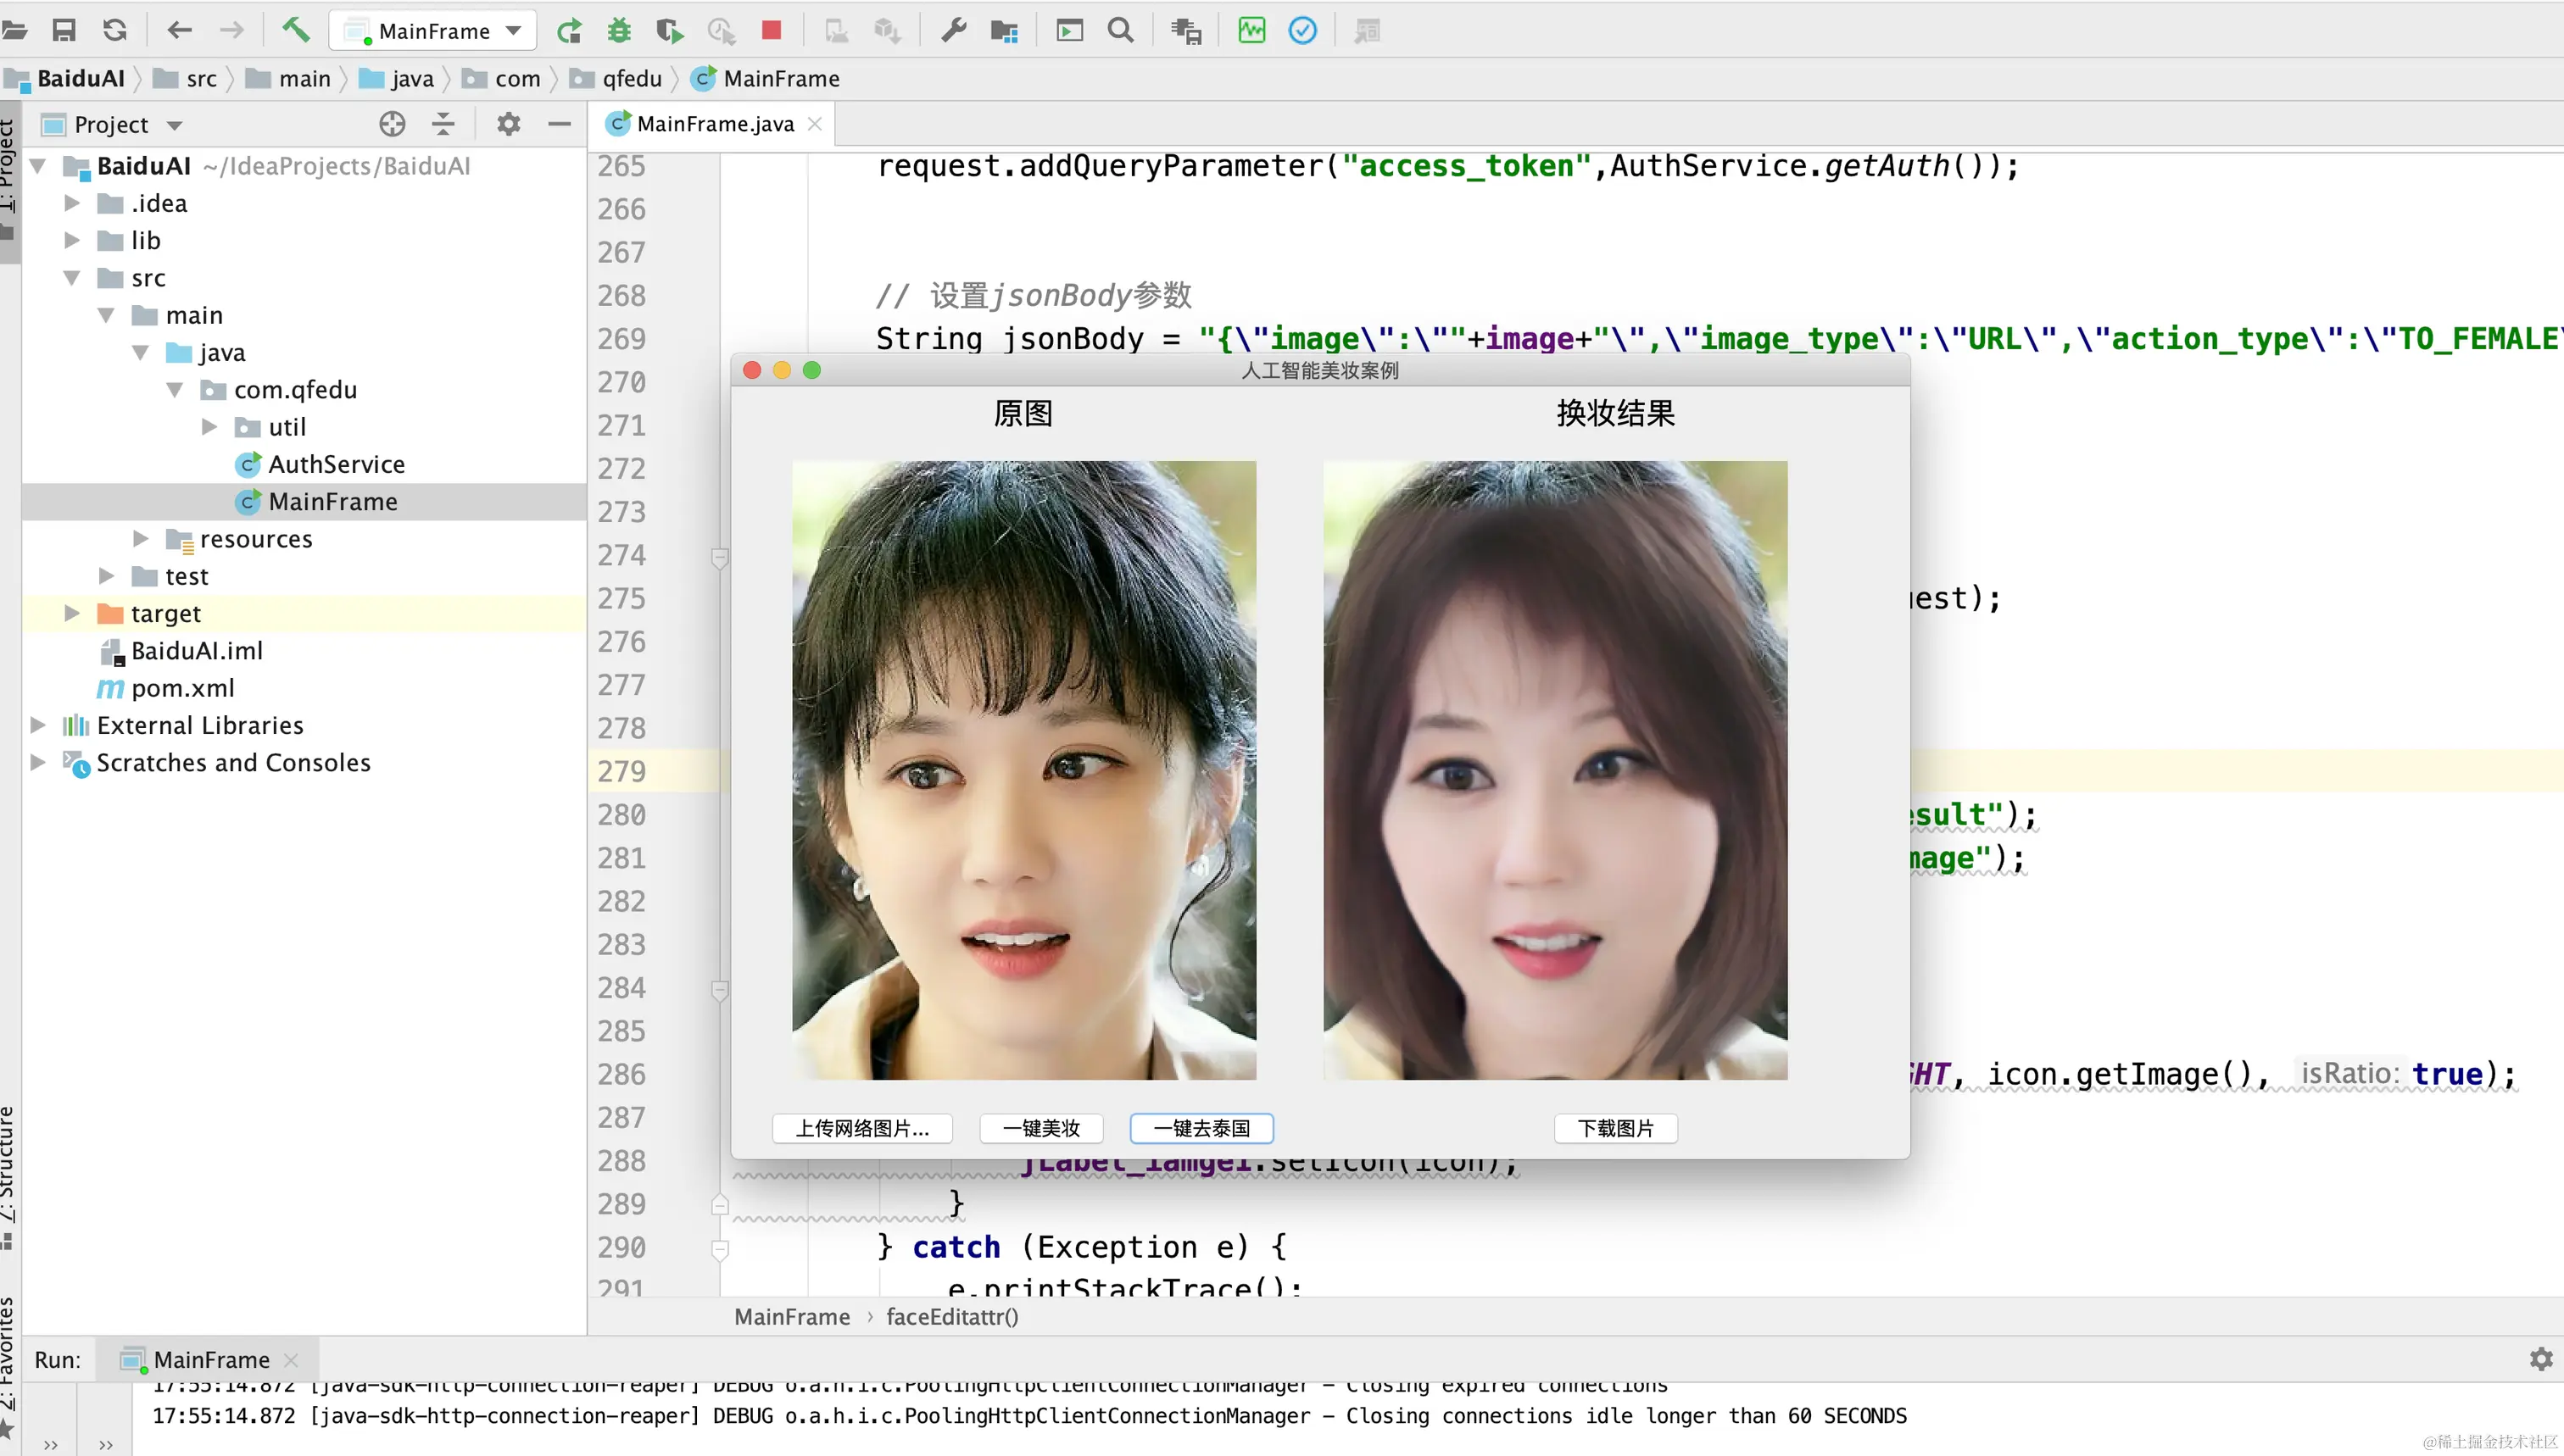Open AuthService class in project tree
Image resolution: width=2564 pixels, height=1456 pixels.
coord(335,464)
